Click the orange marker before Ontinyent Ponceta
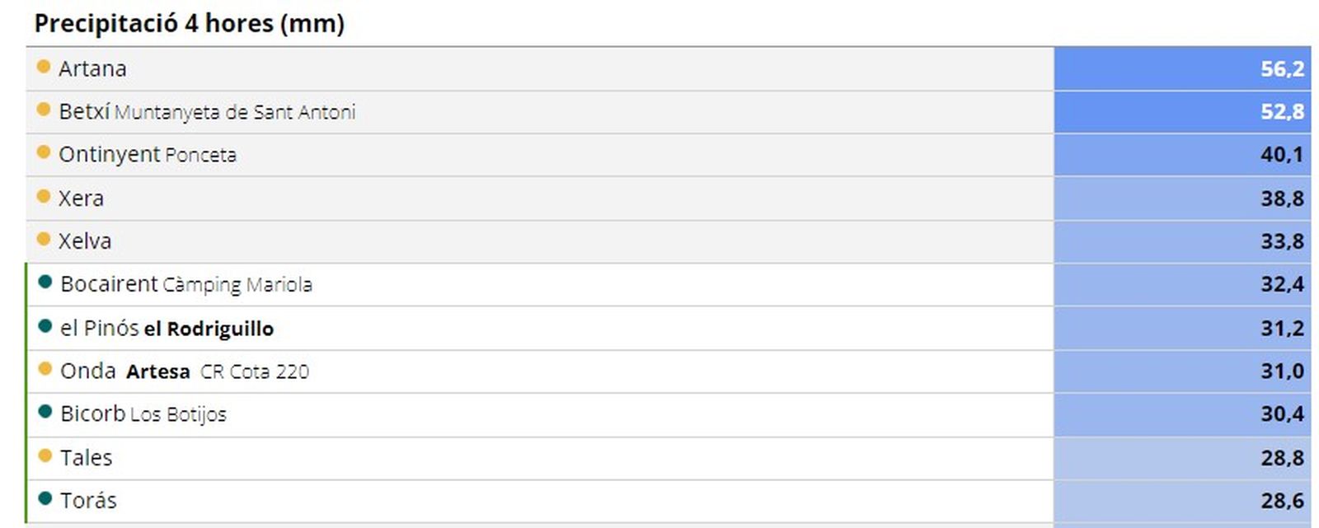Image resolution: width=1319 pixels, height=528 pixels. 44,152
